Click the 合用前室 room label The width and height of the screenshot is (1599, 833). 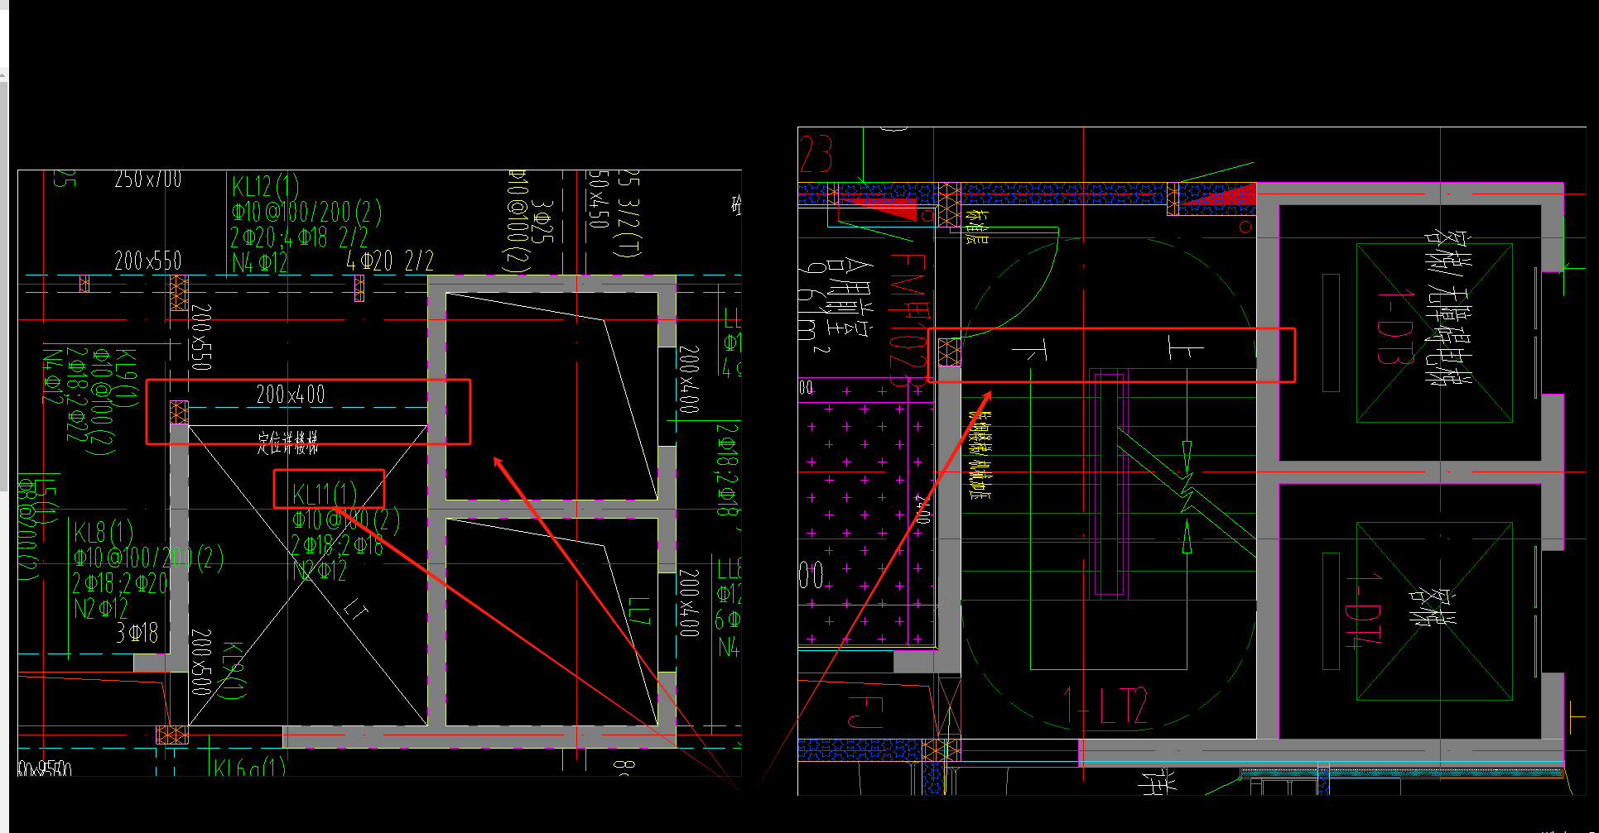(850, 299)
